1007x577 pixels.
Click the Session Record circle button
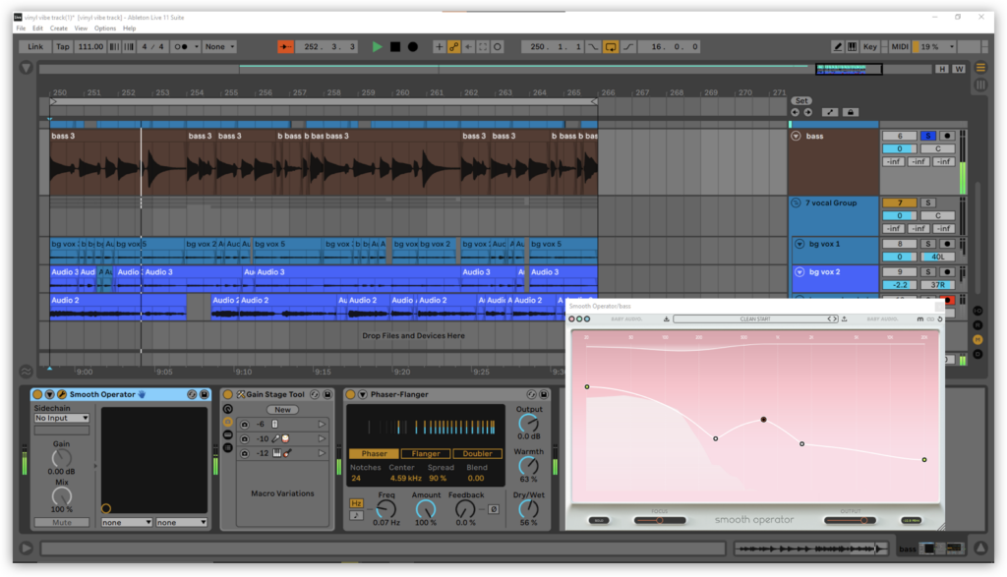pyautogui.click(x=498, y=47)
